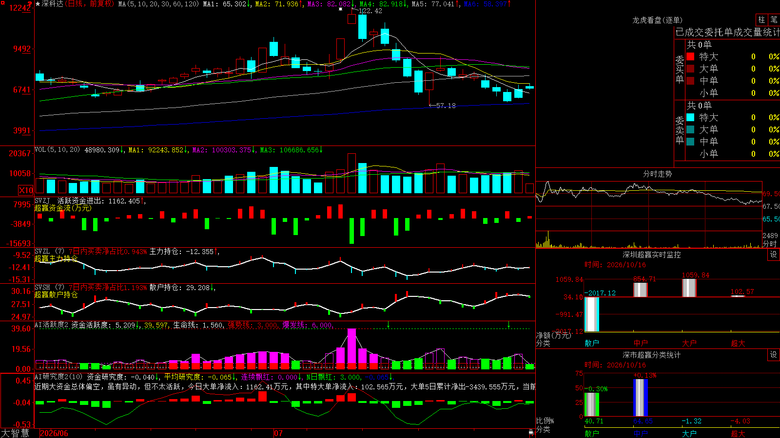Click the 分时走势 panel title

pos(658,174)
